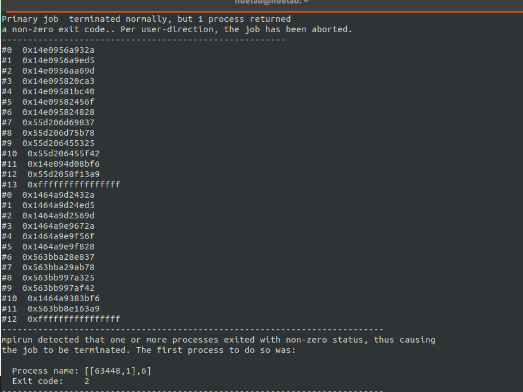Click frame address 0x563bba28e837

59,257
